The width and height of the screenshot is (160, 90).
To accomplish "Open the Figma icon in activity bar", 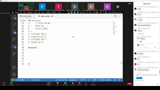I will 14,53.
